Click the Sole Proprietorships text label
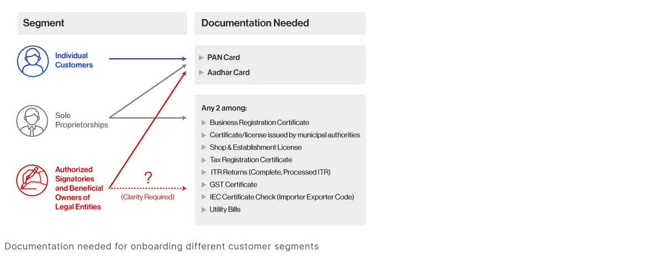 [x=81, y=120]
